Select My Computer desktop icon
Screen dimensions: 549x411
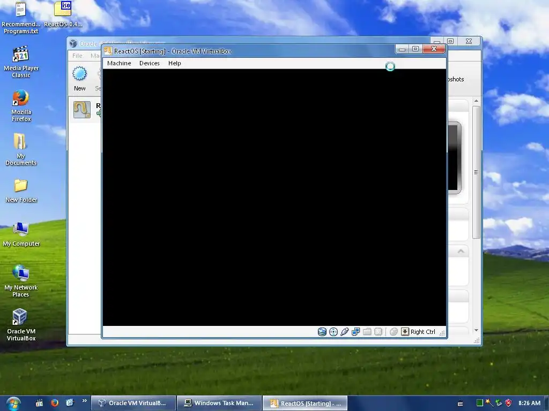pyautogui.click(x=21, y=234)
